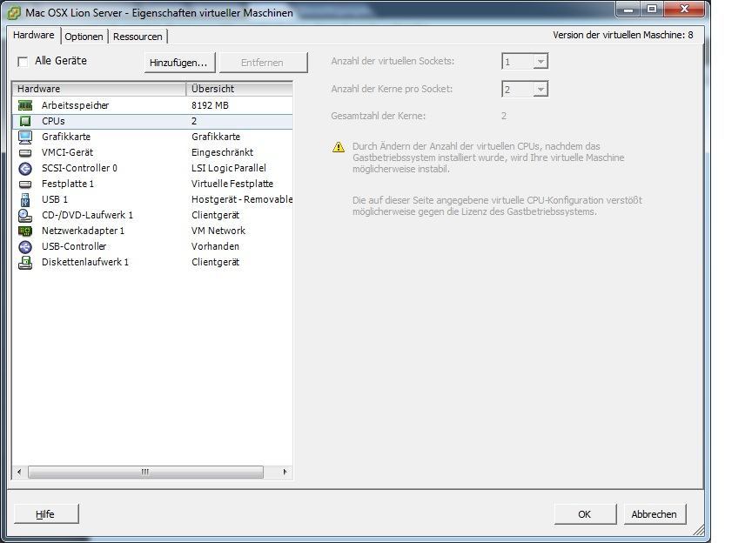Screen dimensions: 752x543
Task: Select the Arbeitsspeicher row label
Action: [x=76, y=105]
